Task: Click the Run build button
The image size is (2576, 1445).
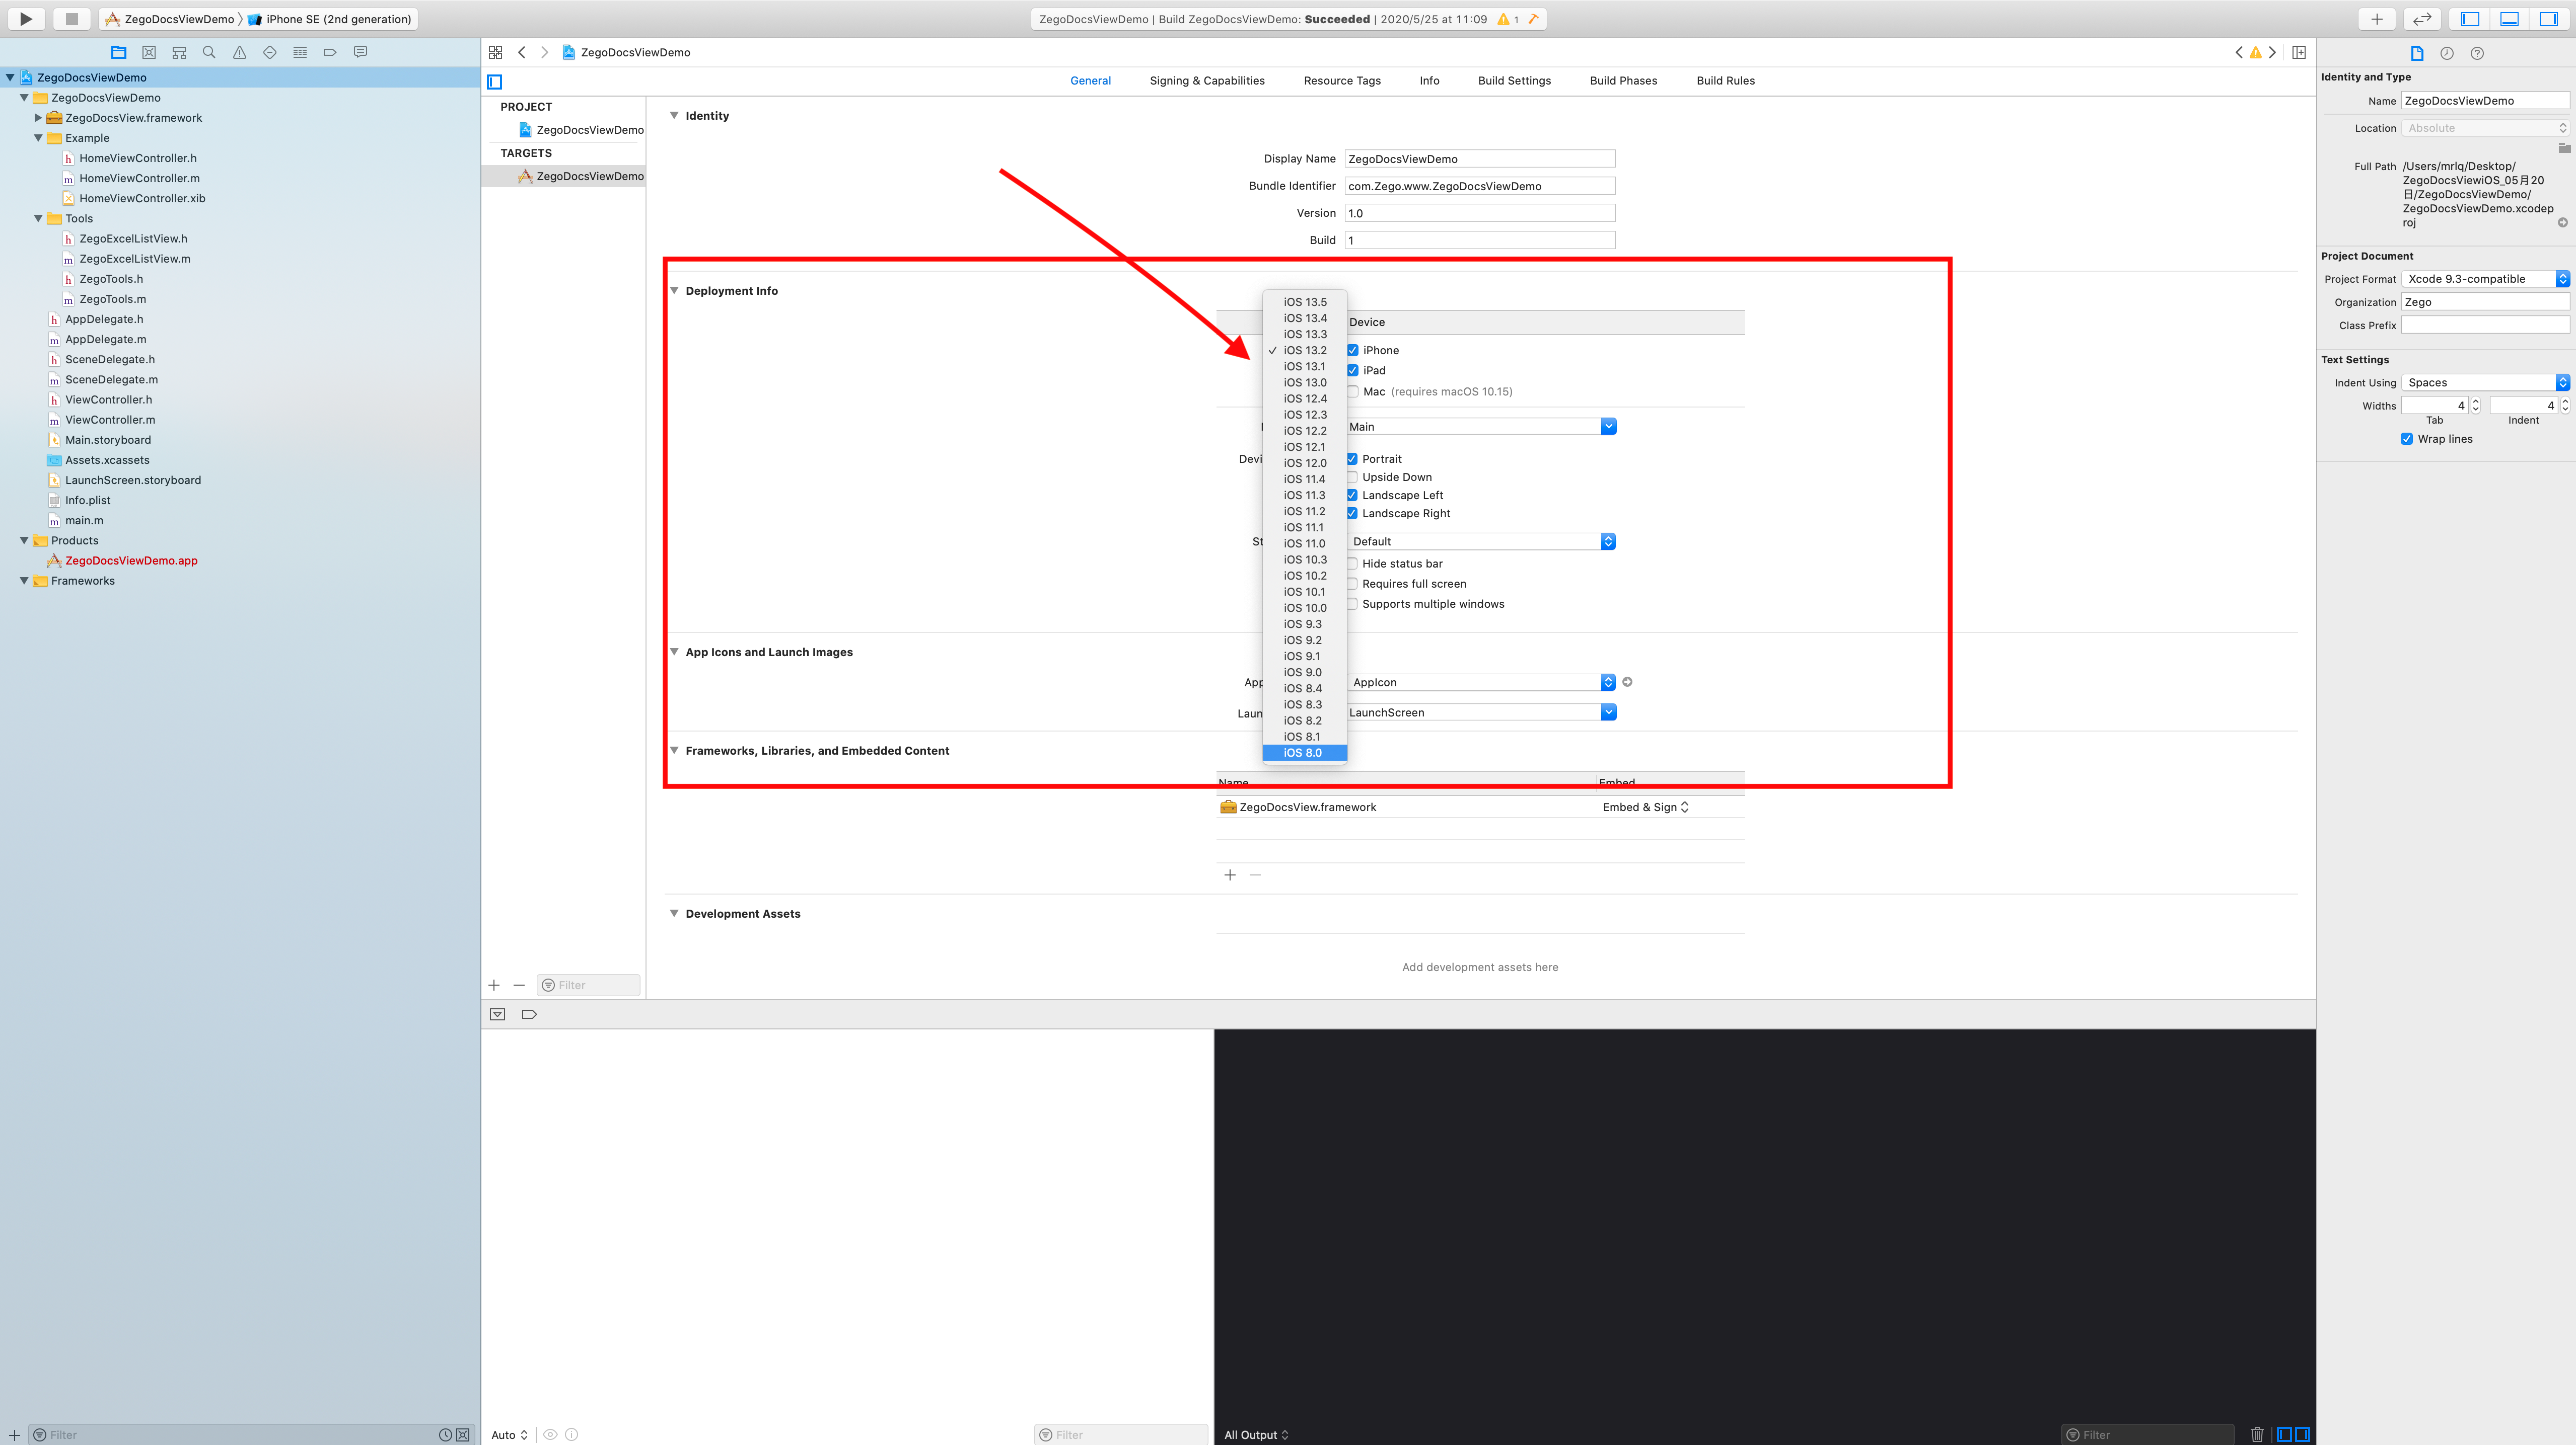Action: [x=26, y=19]
